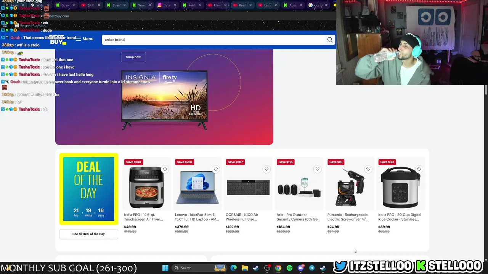
Task: Click the CORSAIR keyboard product image
Action: (248, 188)
